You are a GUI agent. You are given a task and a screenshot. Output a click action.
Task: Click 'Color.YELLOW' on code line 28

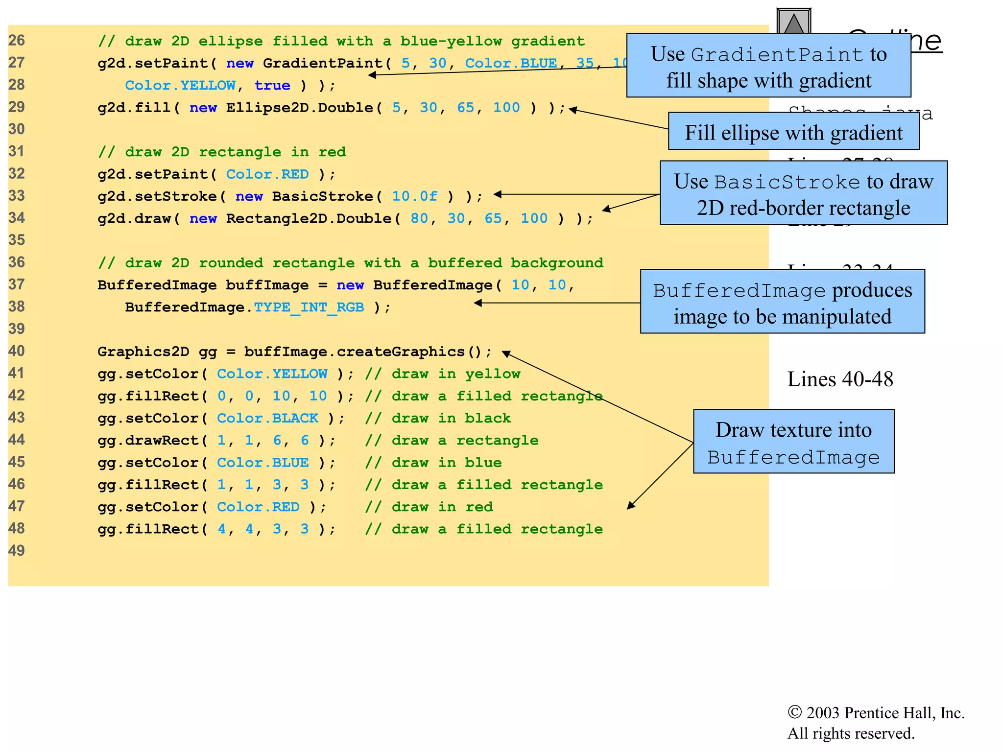[180, 85]
